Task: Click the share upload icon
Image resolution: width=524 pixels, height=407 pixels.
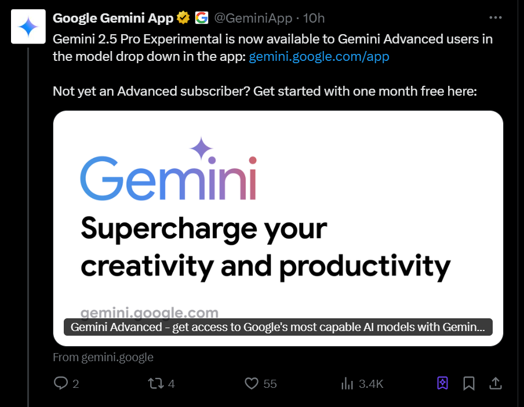Action: point(496,383)
